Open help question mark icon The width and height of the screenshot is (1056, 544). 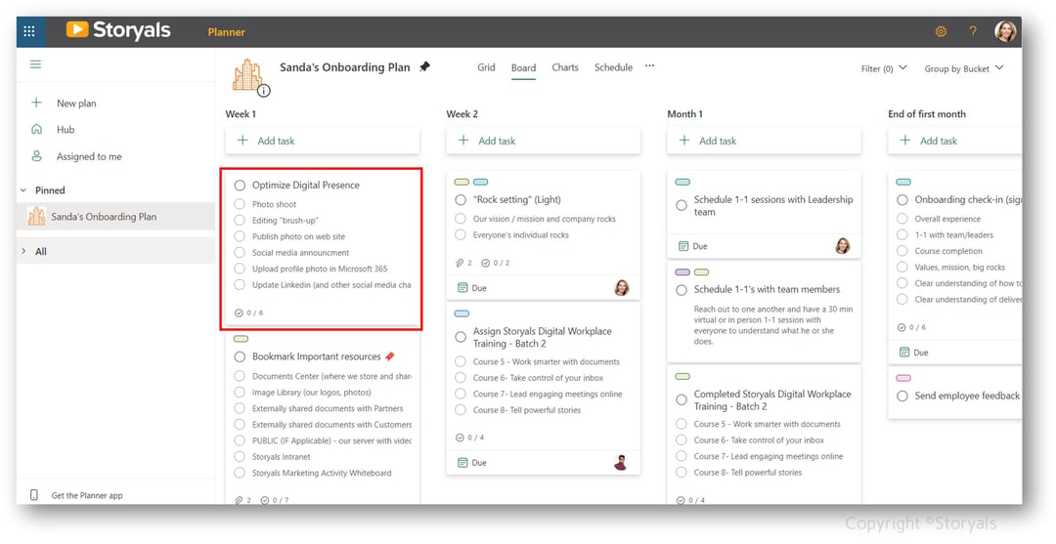click(x=973, y=31)
